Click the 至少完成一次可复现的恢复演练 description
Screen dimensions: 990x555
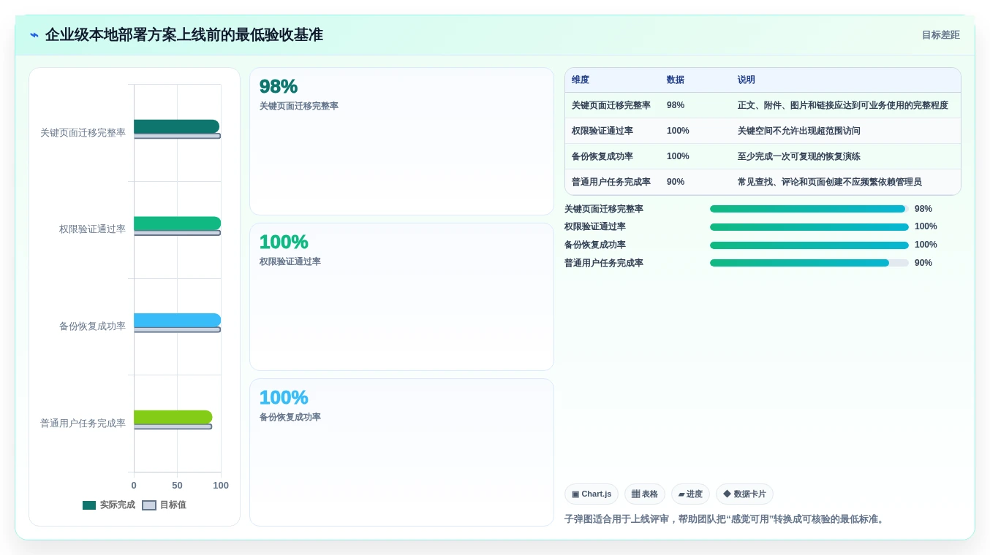pyautogui.click(x=799, y=156)
